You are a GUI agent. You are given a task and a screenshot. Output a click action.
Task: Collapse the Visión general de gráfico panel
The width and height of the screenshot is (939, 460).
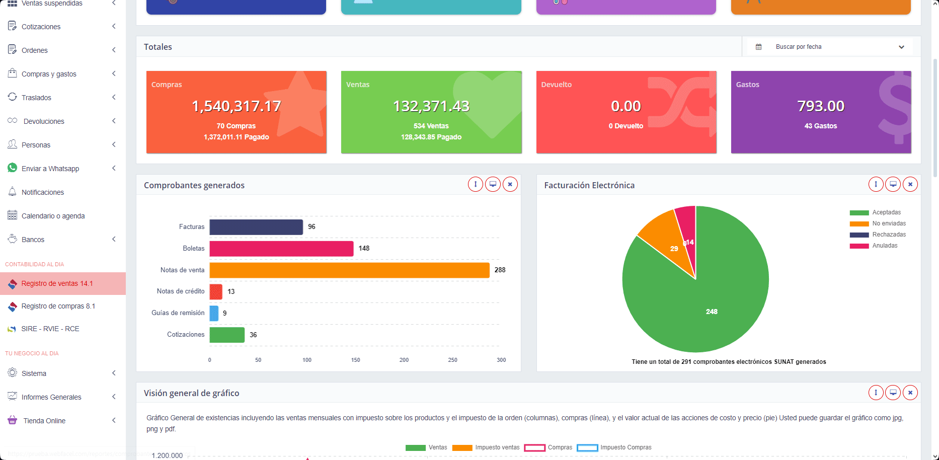(x=876, y=393)
